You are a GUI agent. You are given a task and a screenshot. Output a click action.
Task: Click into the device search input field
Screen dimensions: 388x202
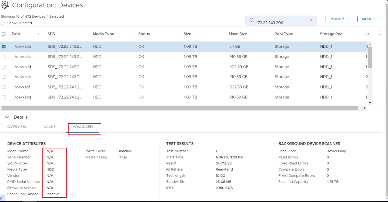point(280,23)
